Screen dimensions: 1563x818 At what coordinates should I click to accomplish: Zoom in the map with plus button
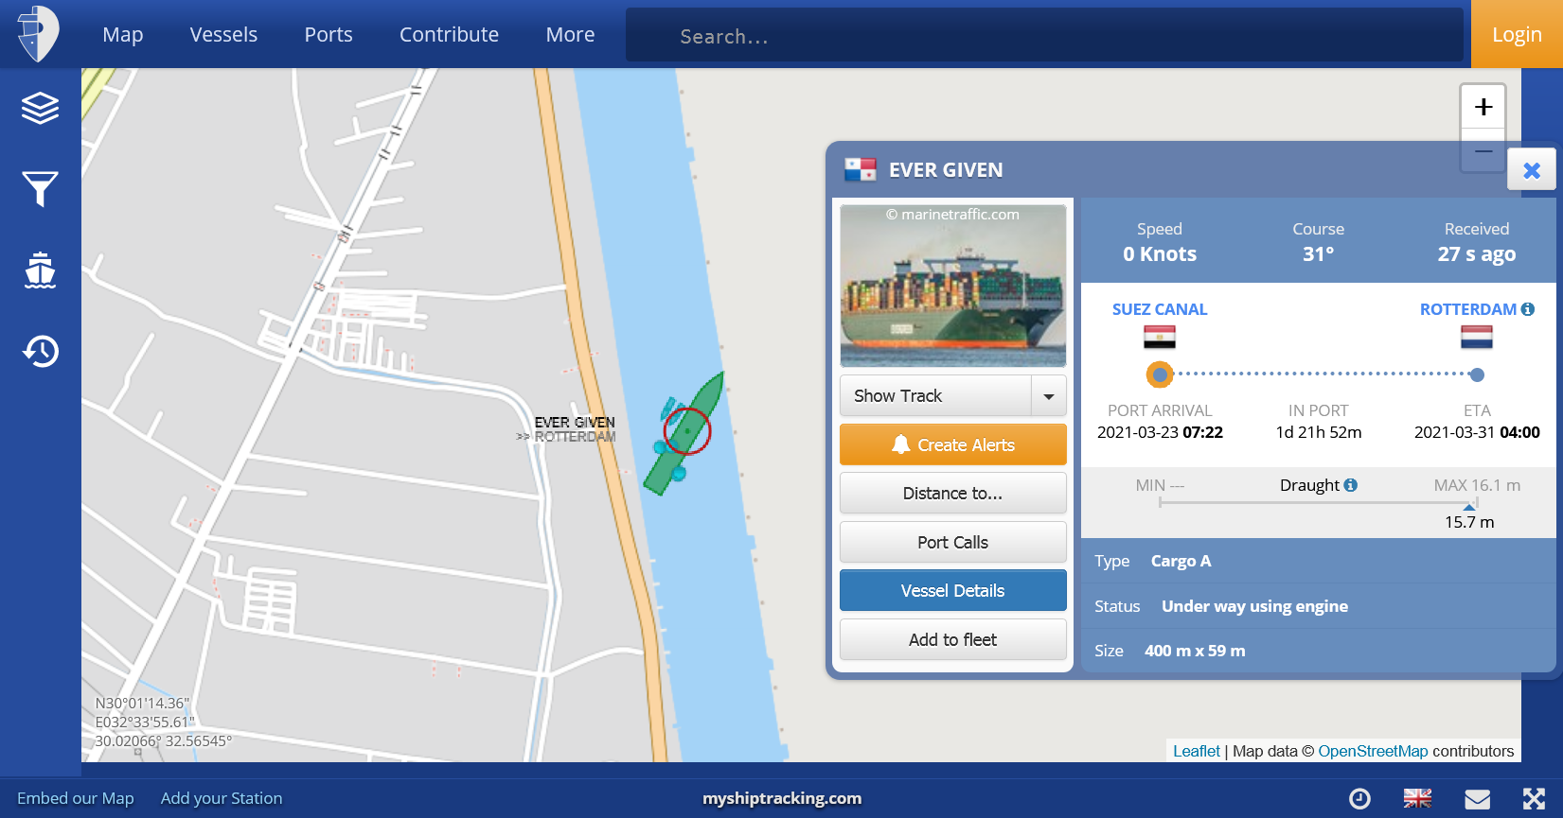(x=1483, y=107)
